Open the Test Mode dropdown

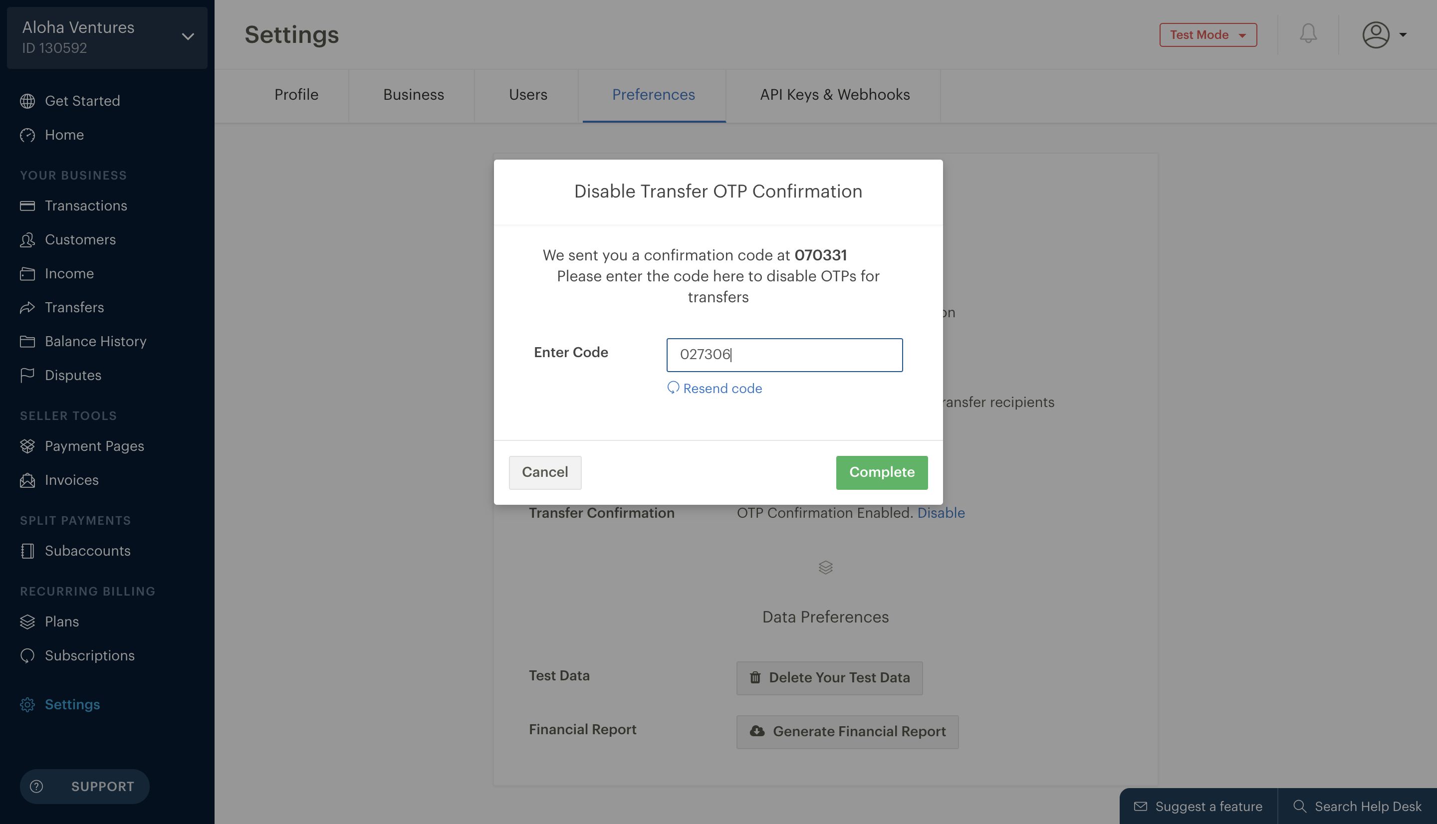tap(1208, 34)
